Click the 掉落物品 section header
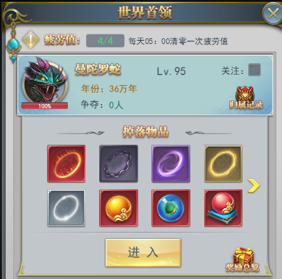 tap(146, 132)
